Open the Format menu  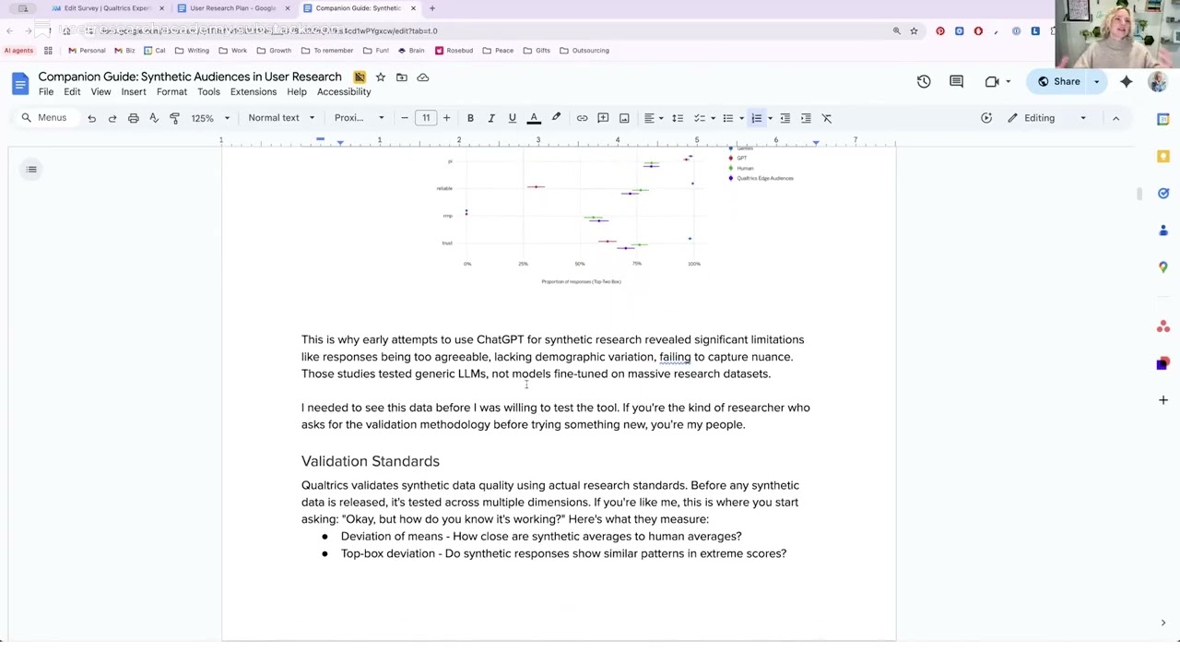pos(171,92)
